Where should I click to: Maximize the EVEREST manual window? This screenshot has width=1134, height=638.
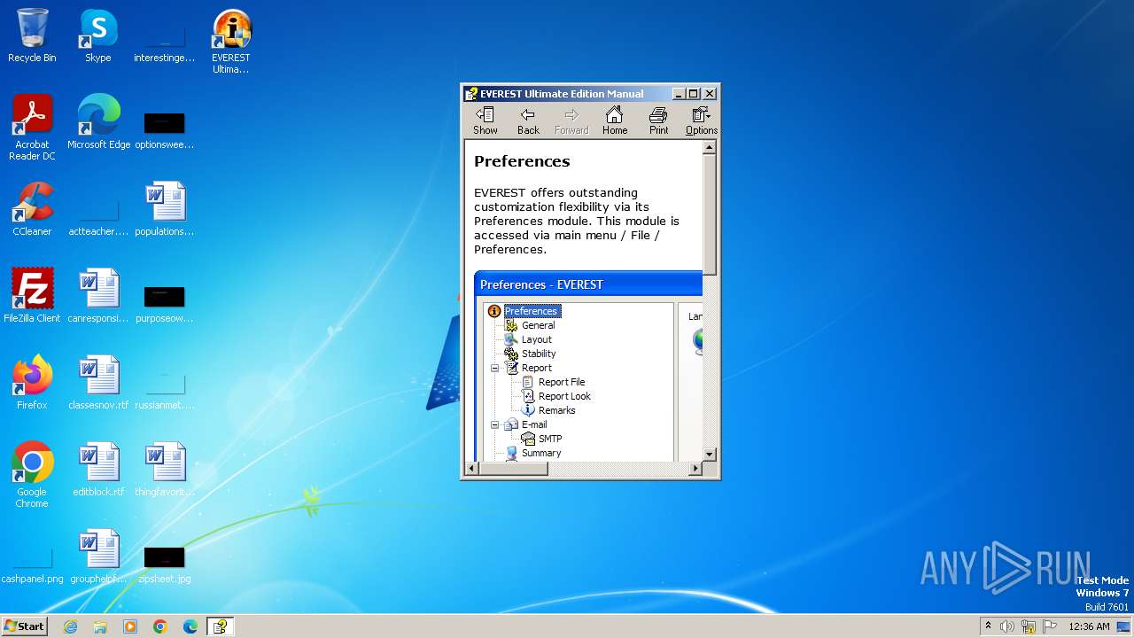point(694,94)
